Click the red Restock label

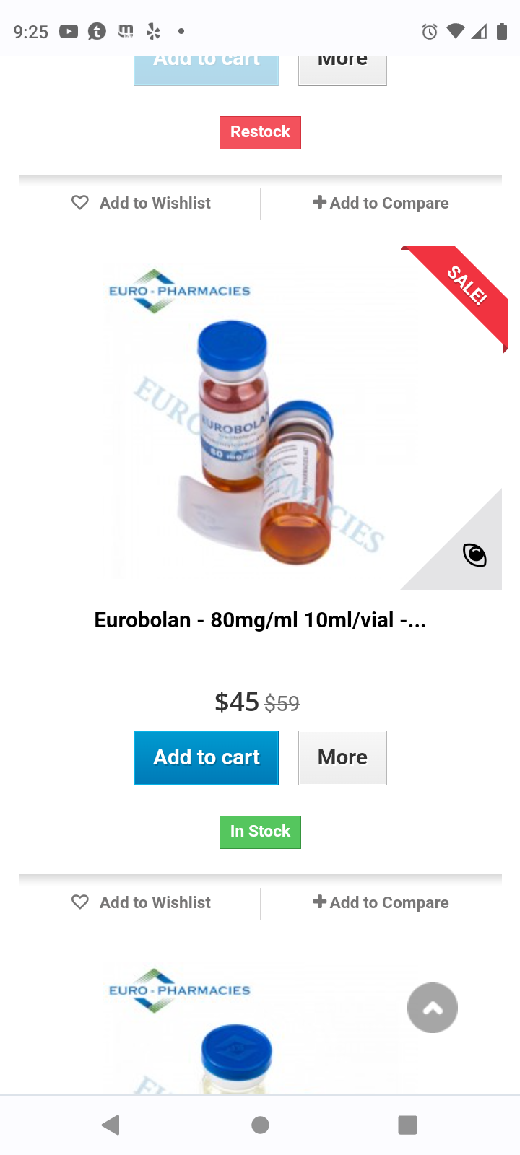point(260,132)
